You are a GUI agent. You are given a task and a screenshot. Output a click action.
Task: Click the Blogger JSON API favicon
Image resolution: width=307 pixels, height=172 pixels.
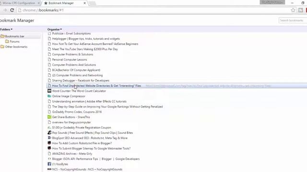coord(49,159)
